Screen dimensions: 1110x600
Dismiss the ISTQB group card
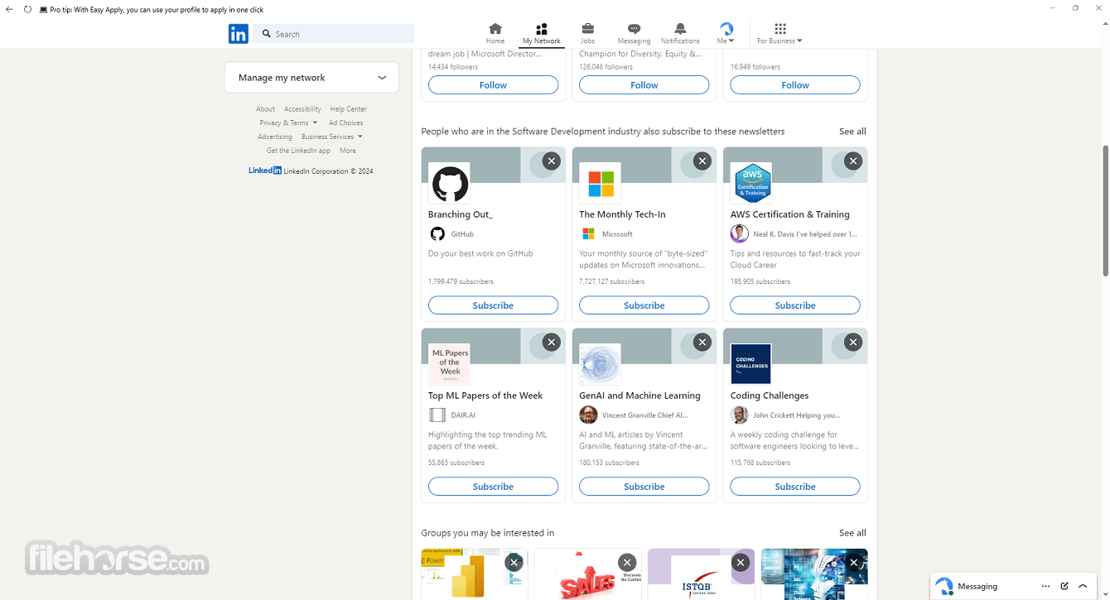point(741,563)
